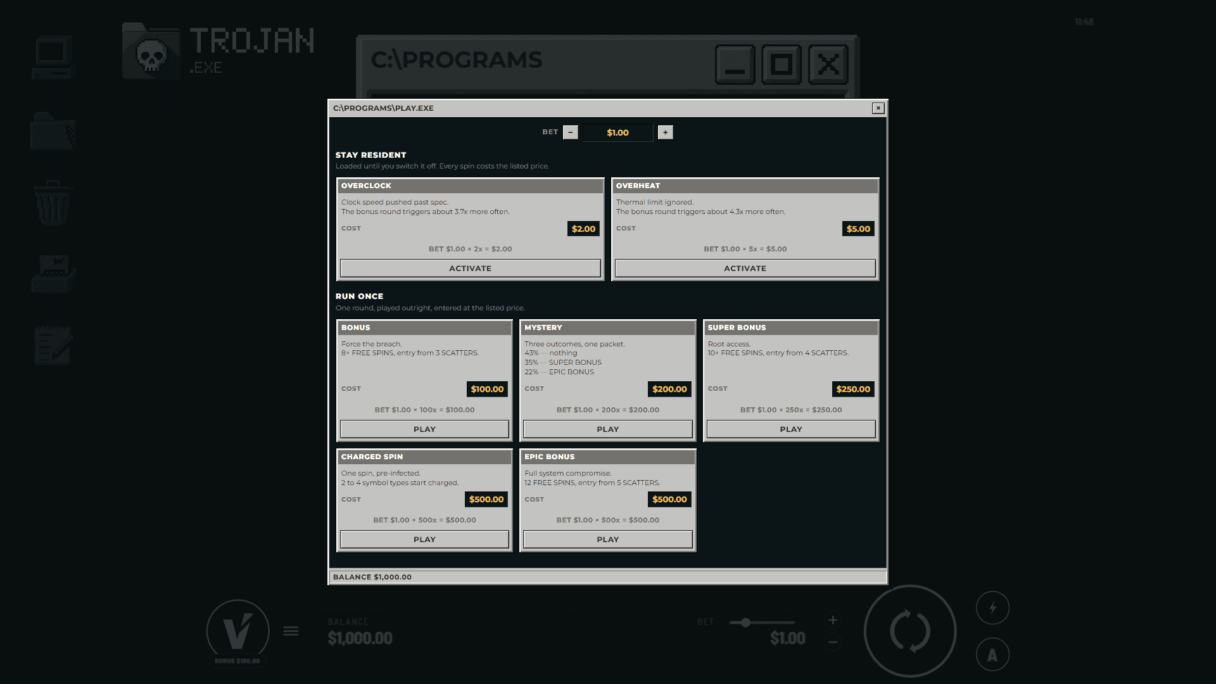Screen dimensions: 1216x684
Task: Raise bet using the bottom bar plus icon
Action: [833, 620]
